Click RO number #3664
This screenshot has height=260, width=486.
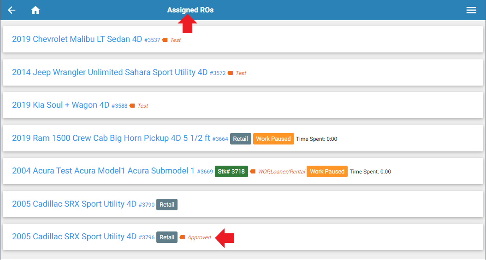(x=220, y=139)
